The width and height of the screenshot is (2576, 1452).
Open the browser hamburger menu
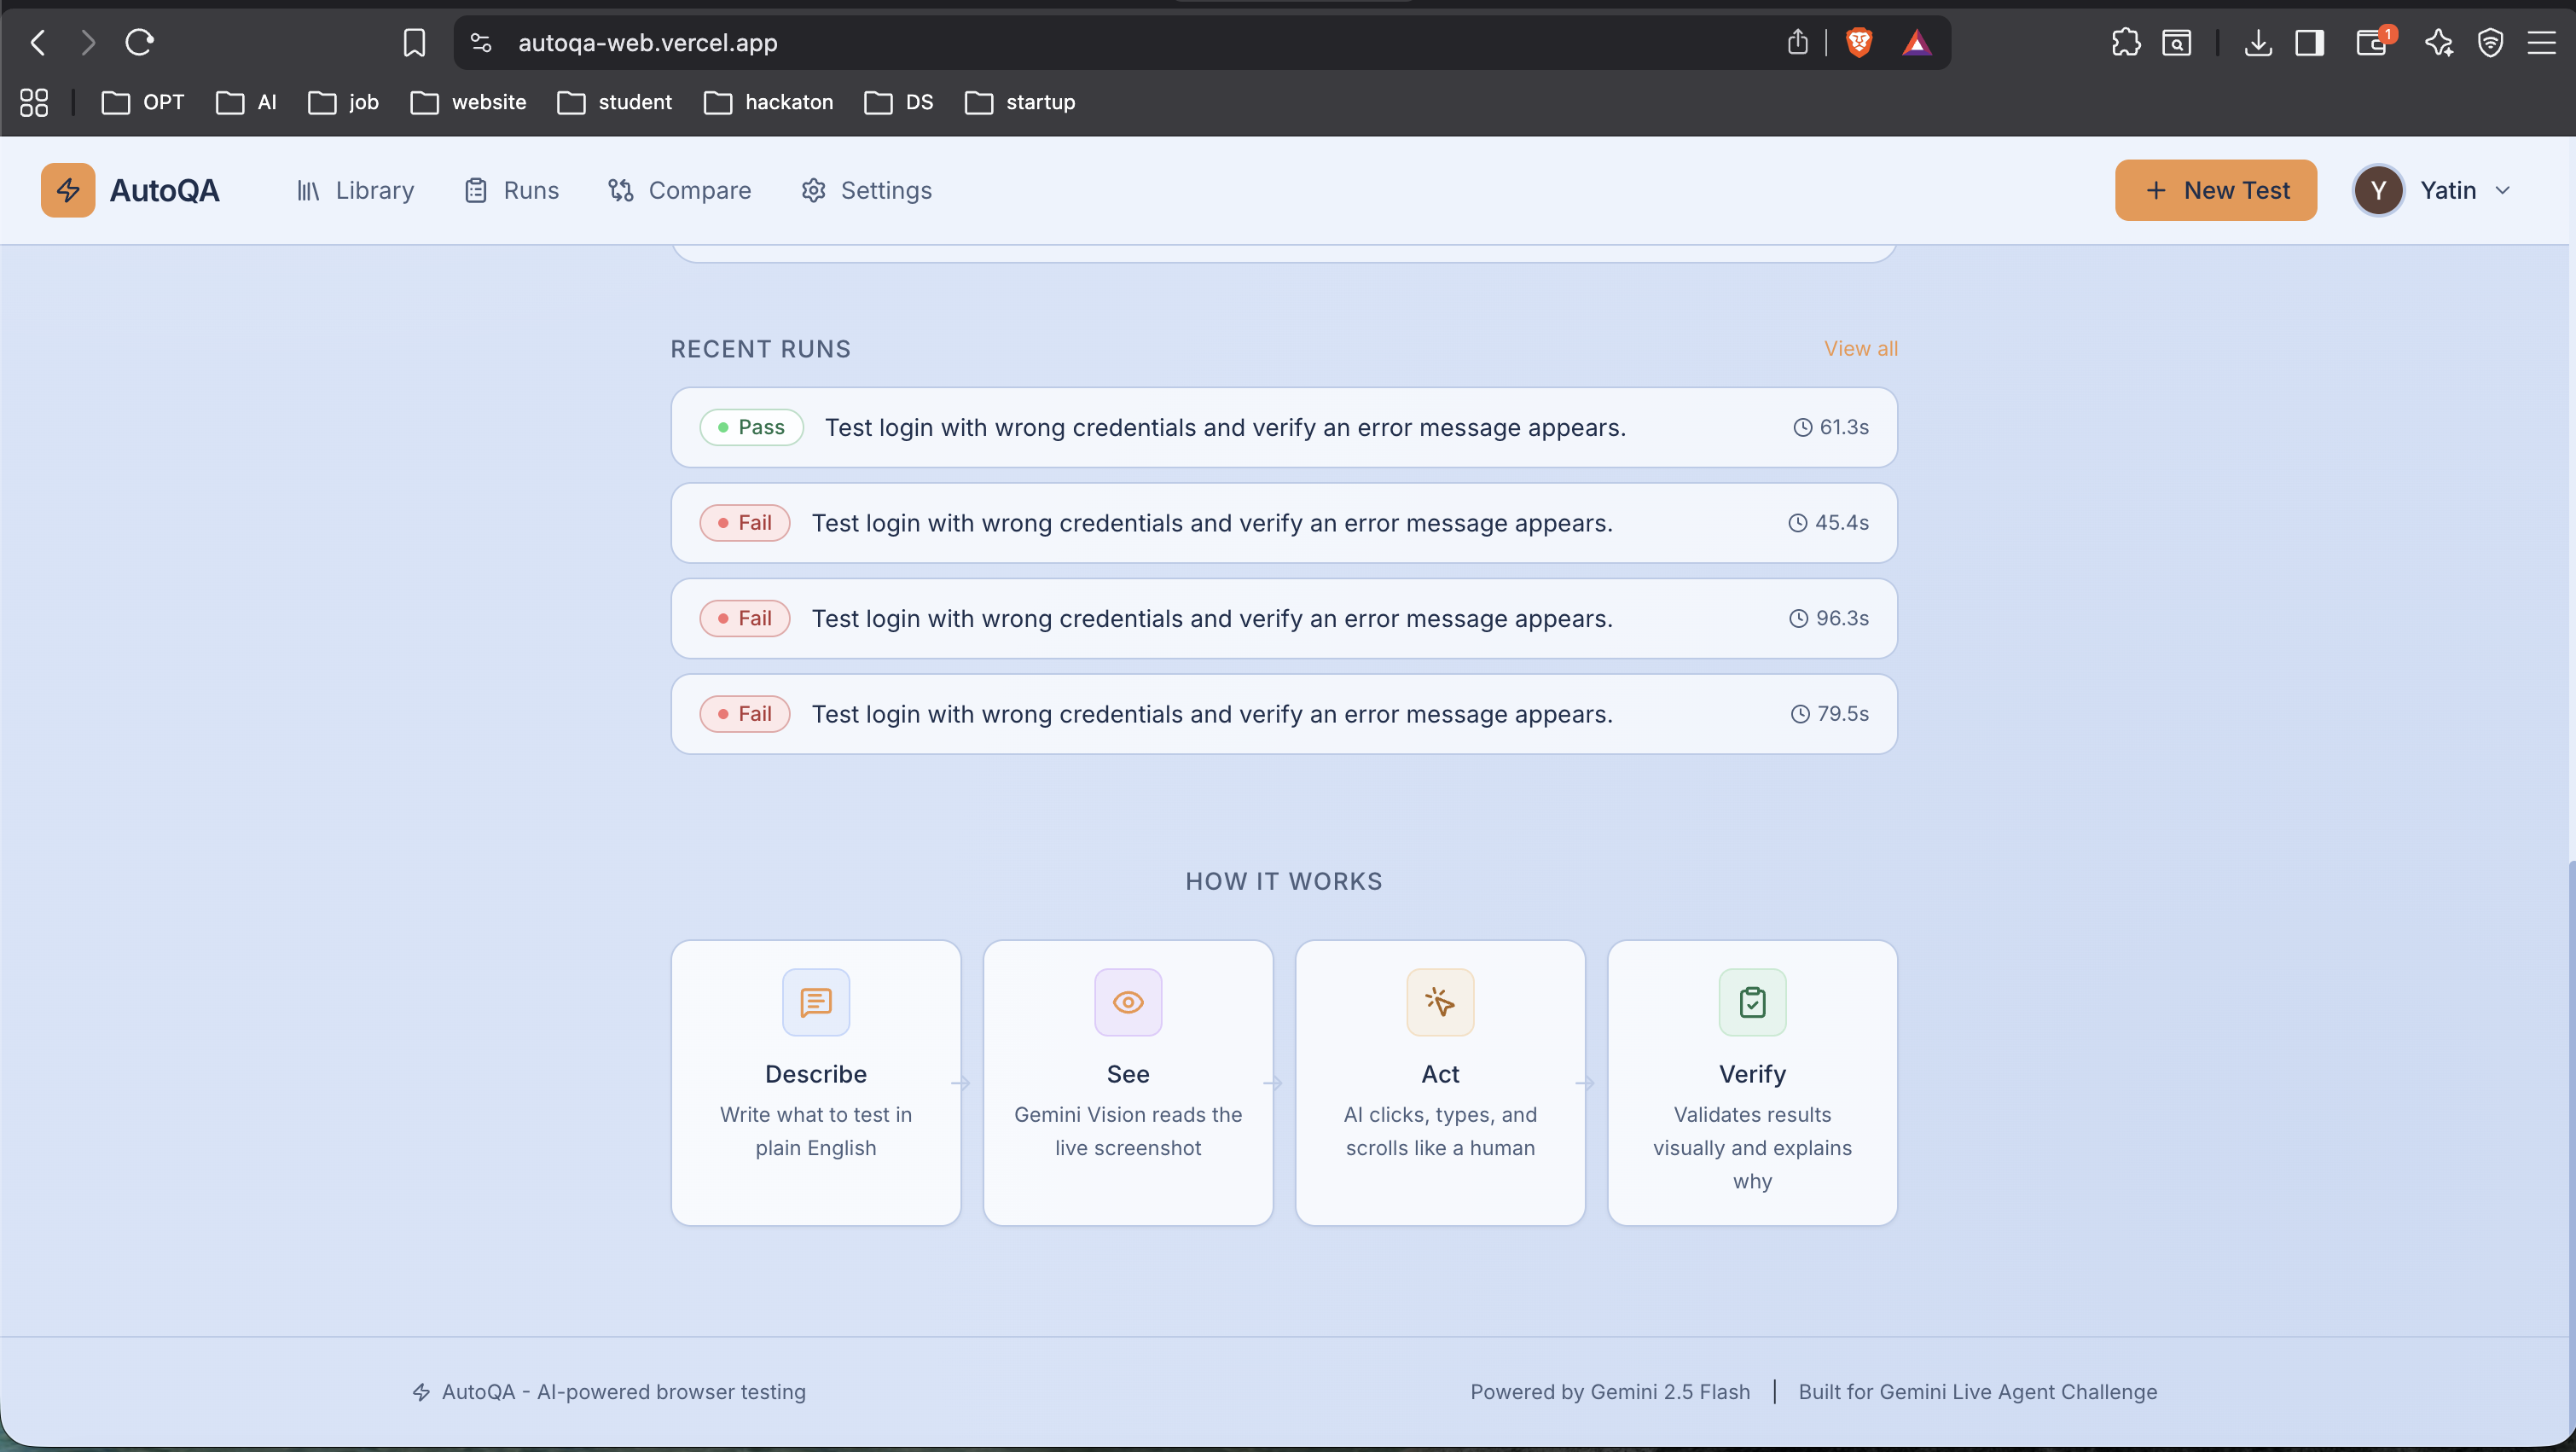[2541, 43]
